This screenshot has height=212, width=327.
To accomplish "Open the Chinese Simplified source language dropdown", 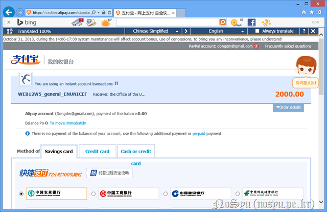I will tap(153, 31).
